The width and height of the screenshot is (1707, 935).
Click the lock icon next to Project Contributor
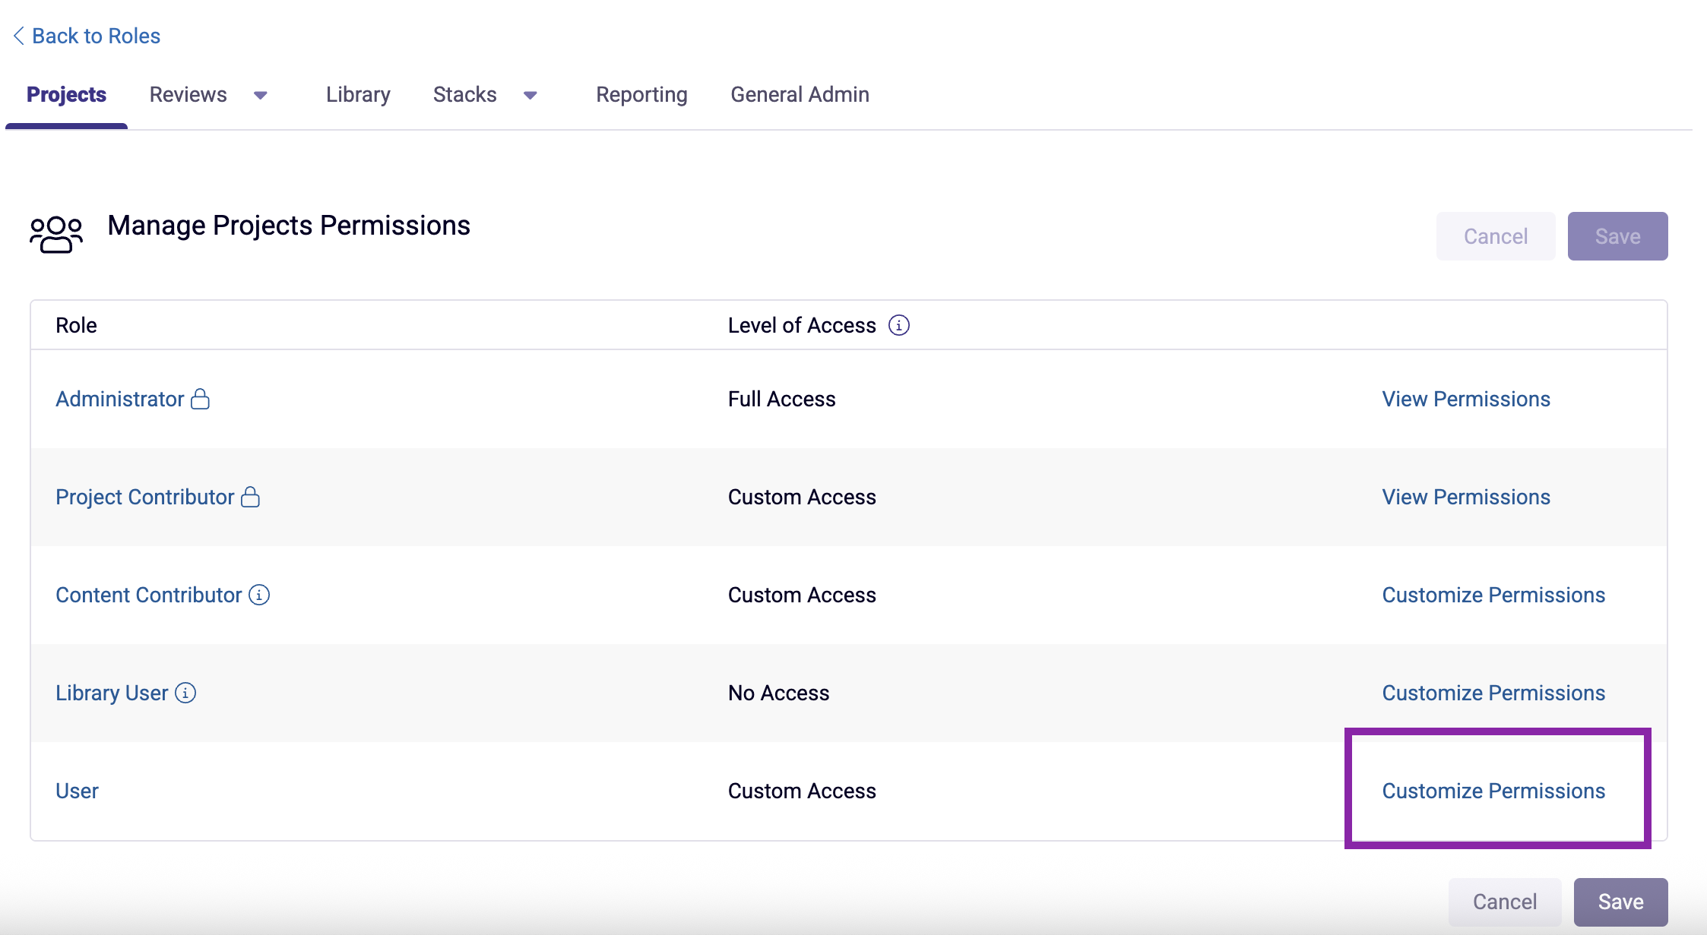point(250,497)
